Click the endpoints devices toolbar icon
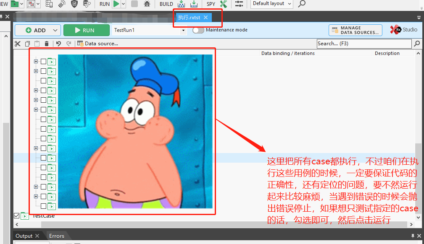This screenshot has width=424, height=244. (49, 4)
